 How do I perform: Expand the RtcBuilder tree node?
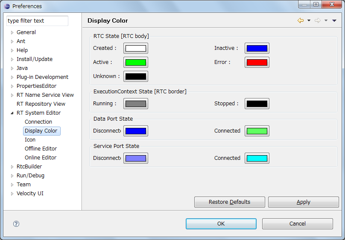coord(12,167)
